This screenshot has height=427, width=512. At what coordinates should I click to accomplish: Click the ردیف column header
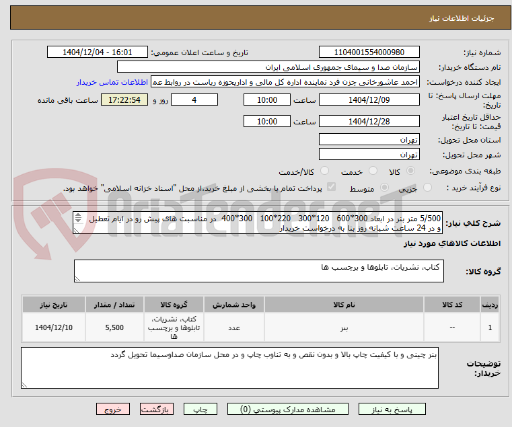pyautogui.click(x=490, y=305)
